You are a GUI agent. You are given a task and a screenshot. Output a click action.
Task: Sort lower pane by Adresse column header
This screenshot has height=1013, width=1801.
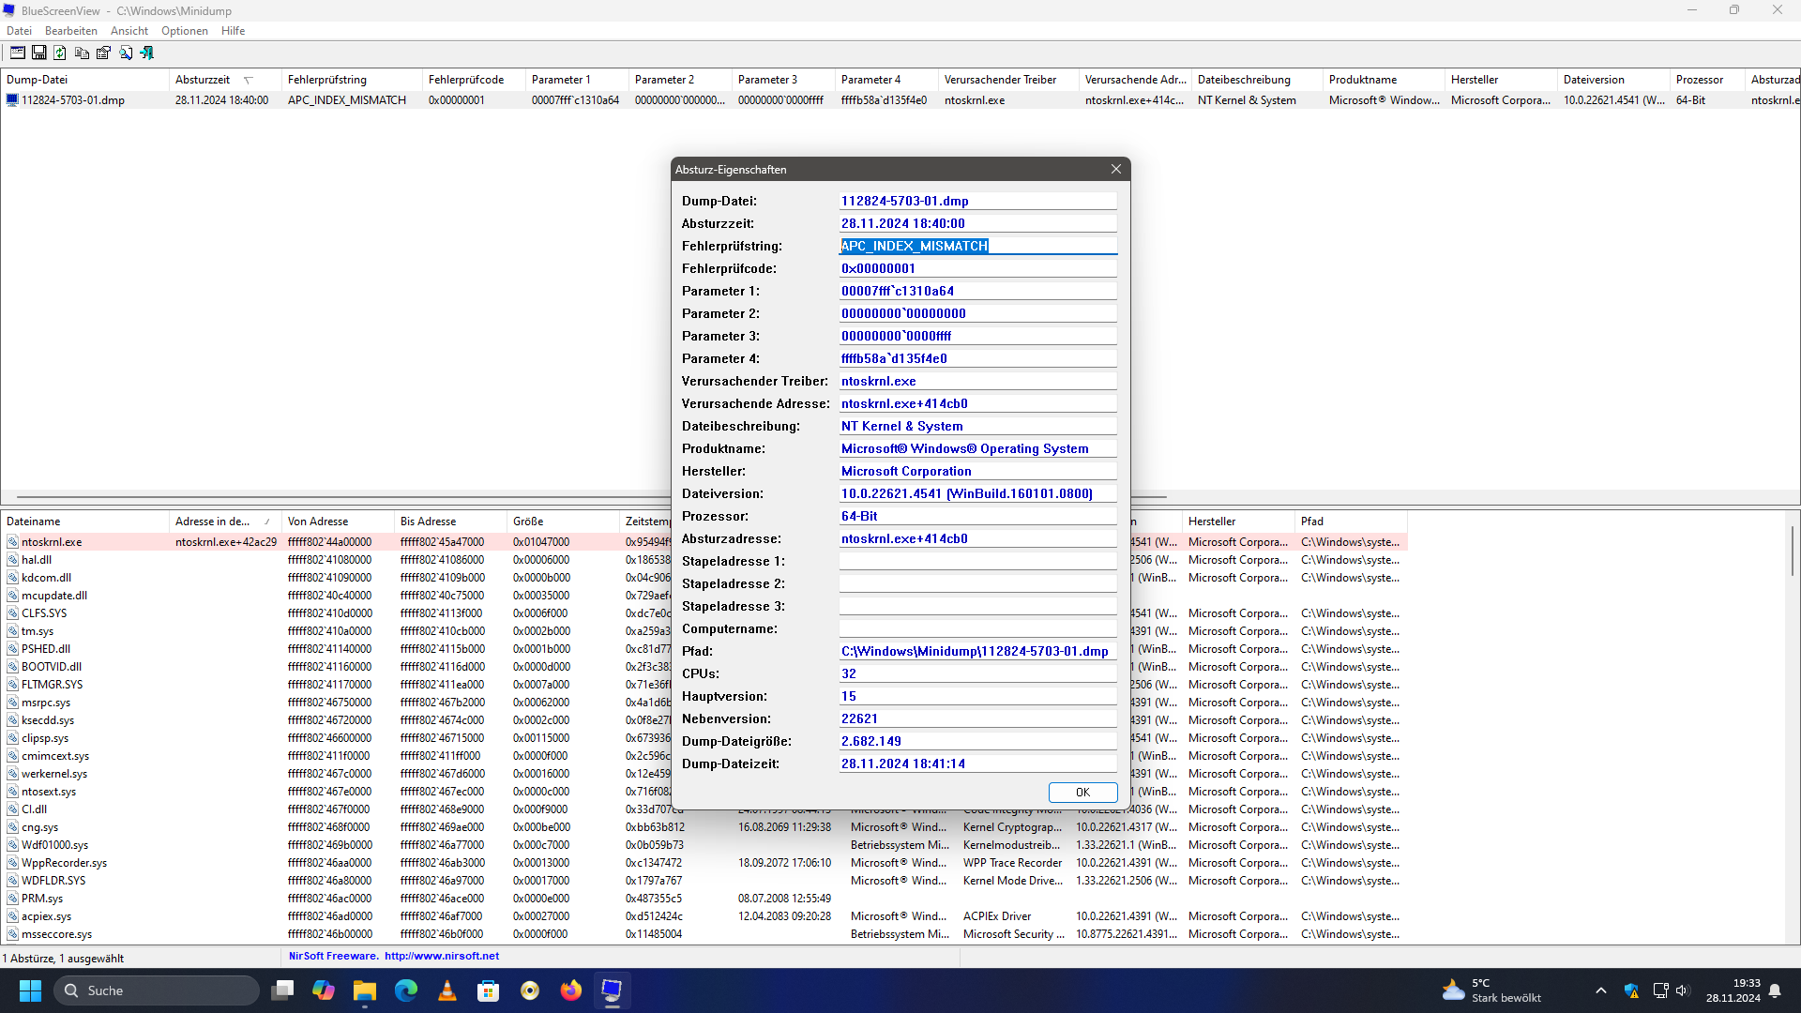point(213,522)
